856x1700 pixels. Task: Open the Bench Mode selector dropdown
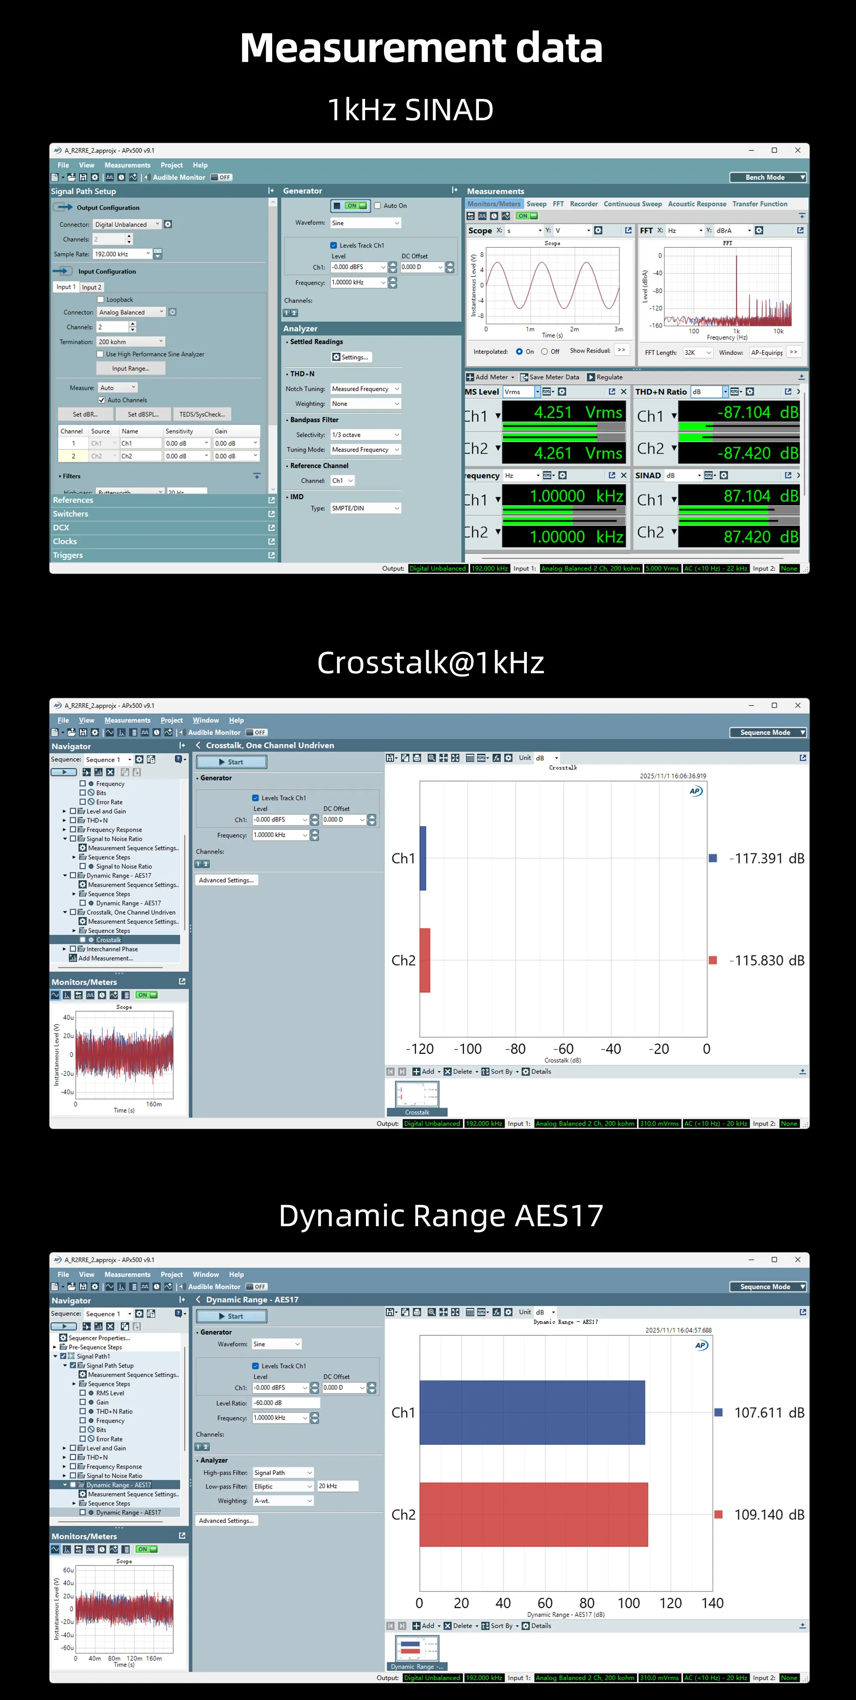point(767,178)
